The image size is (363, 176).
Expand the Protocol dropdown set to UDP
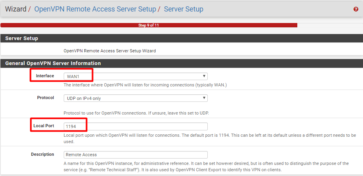pyautogui.click(x=135, y=98)
